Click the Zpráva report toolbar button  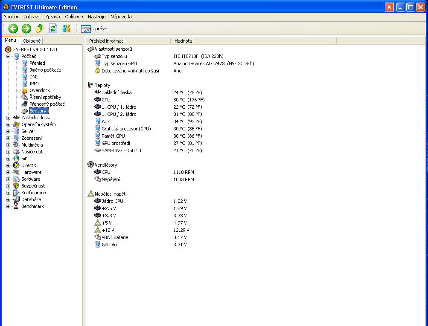[x=94, y=29]
